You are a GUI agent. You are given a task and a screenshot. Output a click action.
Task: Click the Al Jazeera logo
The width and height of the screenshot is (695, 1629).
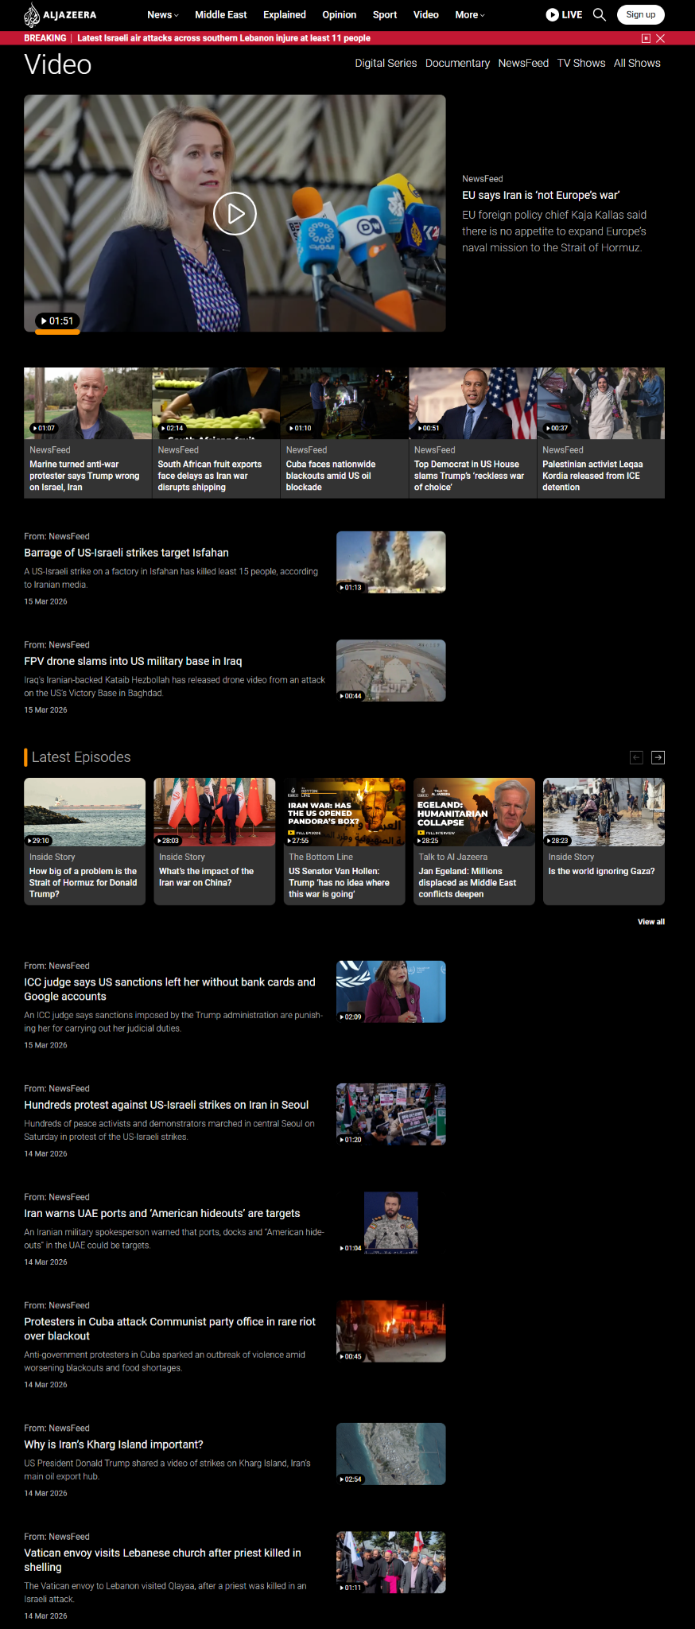click(60, 14)
